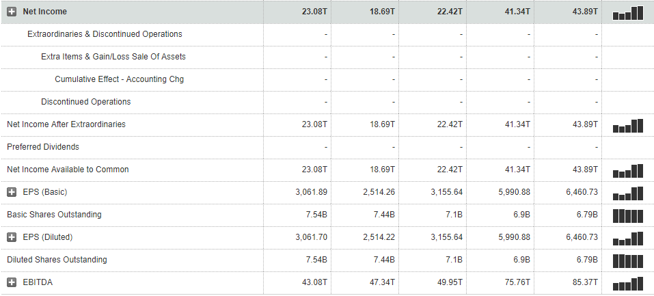654x296 pixels.
Task: Expand the EBITDA row
Action: point(12,282)
